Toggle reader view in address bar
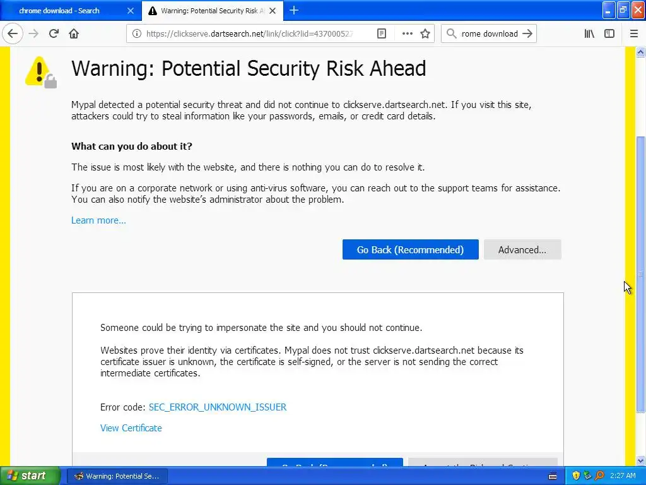646x485 pixels. click(382, 33)
